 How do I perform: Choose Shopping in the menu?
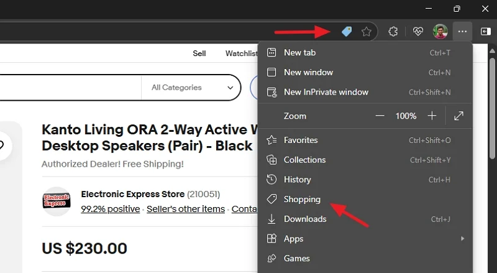tap(365, 199)
